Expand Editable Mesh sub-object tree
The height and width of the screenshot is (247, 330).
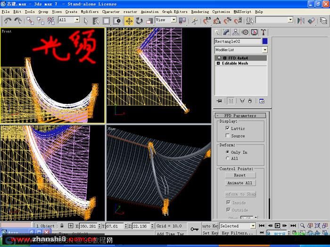pos(218,63)
